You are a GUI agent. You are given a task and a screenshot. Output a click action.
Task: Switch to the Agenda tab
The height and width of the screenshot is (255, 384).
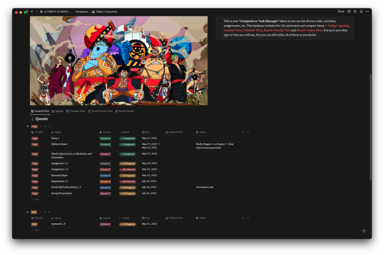(58, 111)
